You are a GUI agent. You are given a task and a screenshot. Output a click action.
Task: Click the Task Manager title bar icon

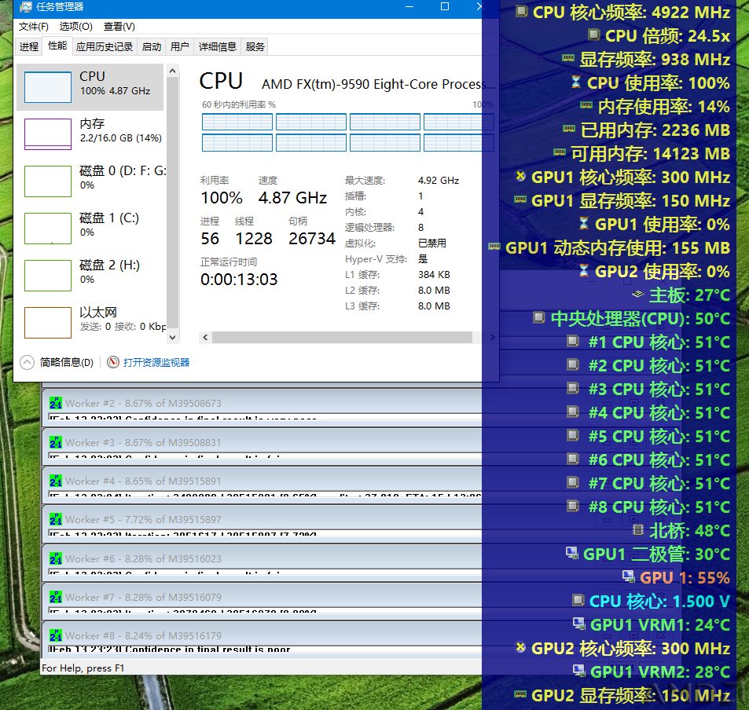click(x=25, y=7)
